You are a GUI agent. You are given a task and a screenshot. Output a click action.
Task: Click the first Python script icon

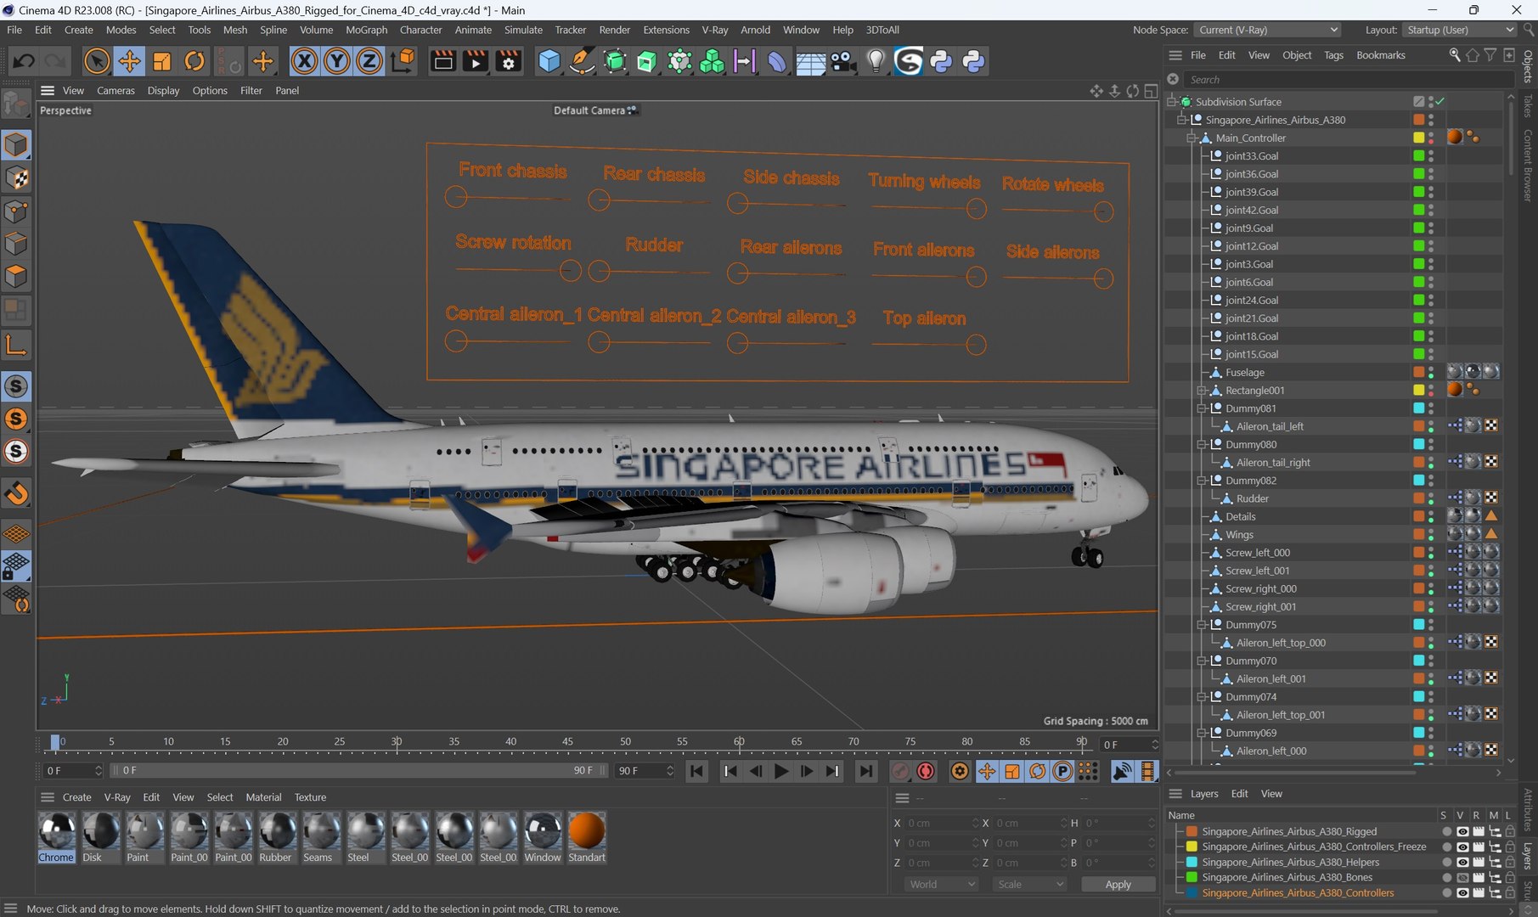(x=941, y=61)
